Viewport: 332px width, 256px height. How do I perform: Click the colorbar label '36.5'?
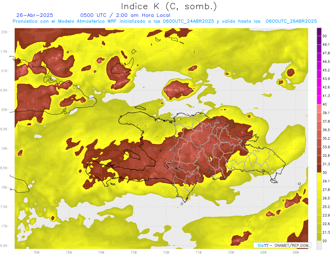point(326,130)
